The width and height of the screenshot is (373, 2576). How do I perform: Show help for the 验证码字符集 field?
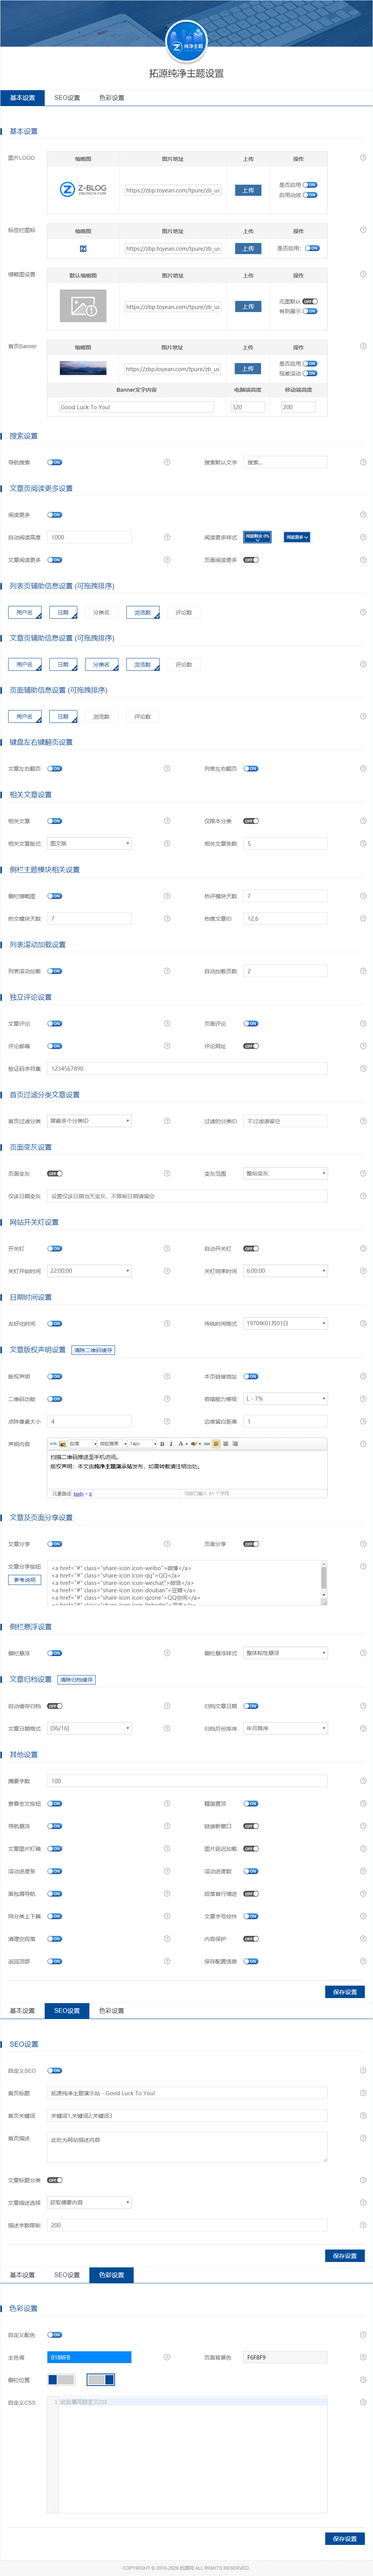point(363,1068)
